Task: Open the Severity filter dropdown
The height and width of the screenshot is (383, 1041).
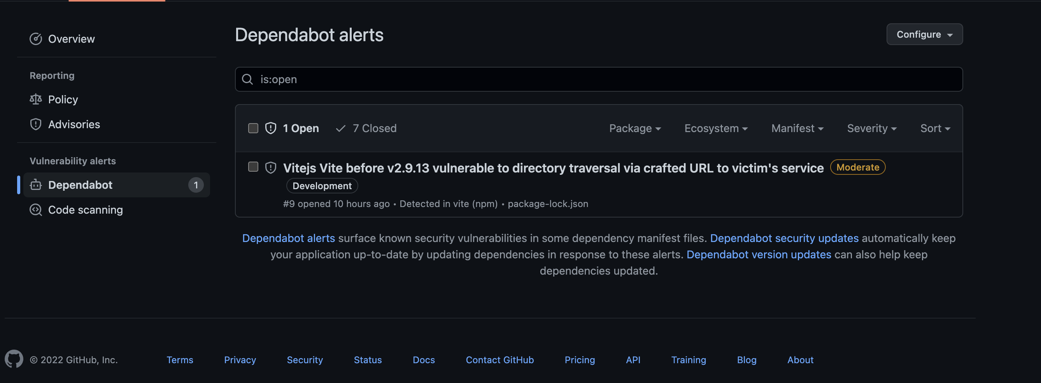Action: click(x=871, y=128)
